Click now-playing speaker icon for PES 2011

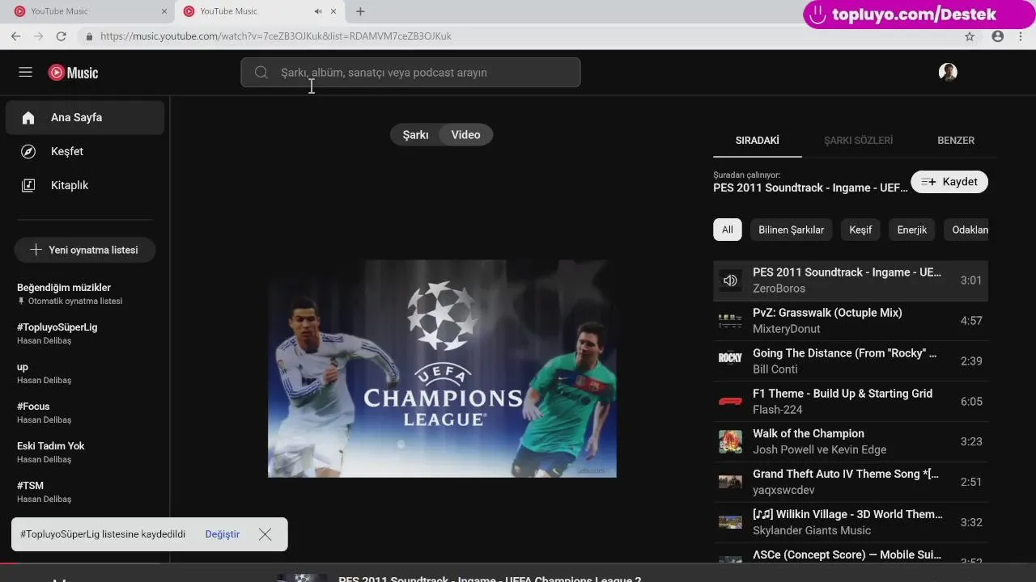(730, 280)
